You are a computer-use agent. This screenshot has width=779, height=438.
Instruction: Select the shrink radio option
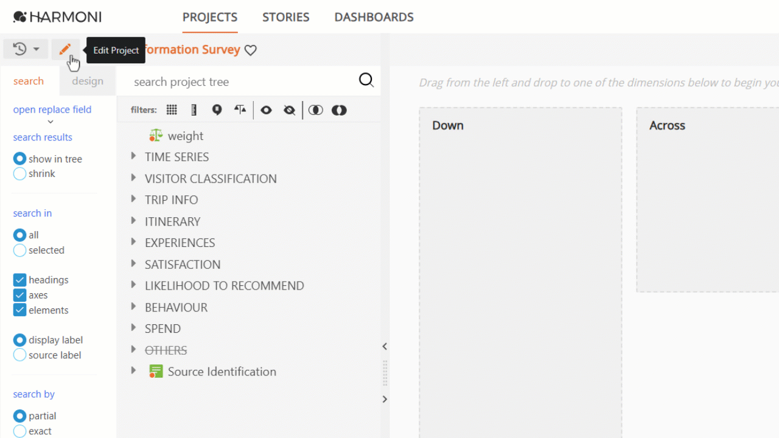(19, 174)
